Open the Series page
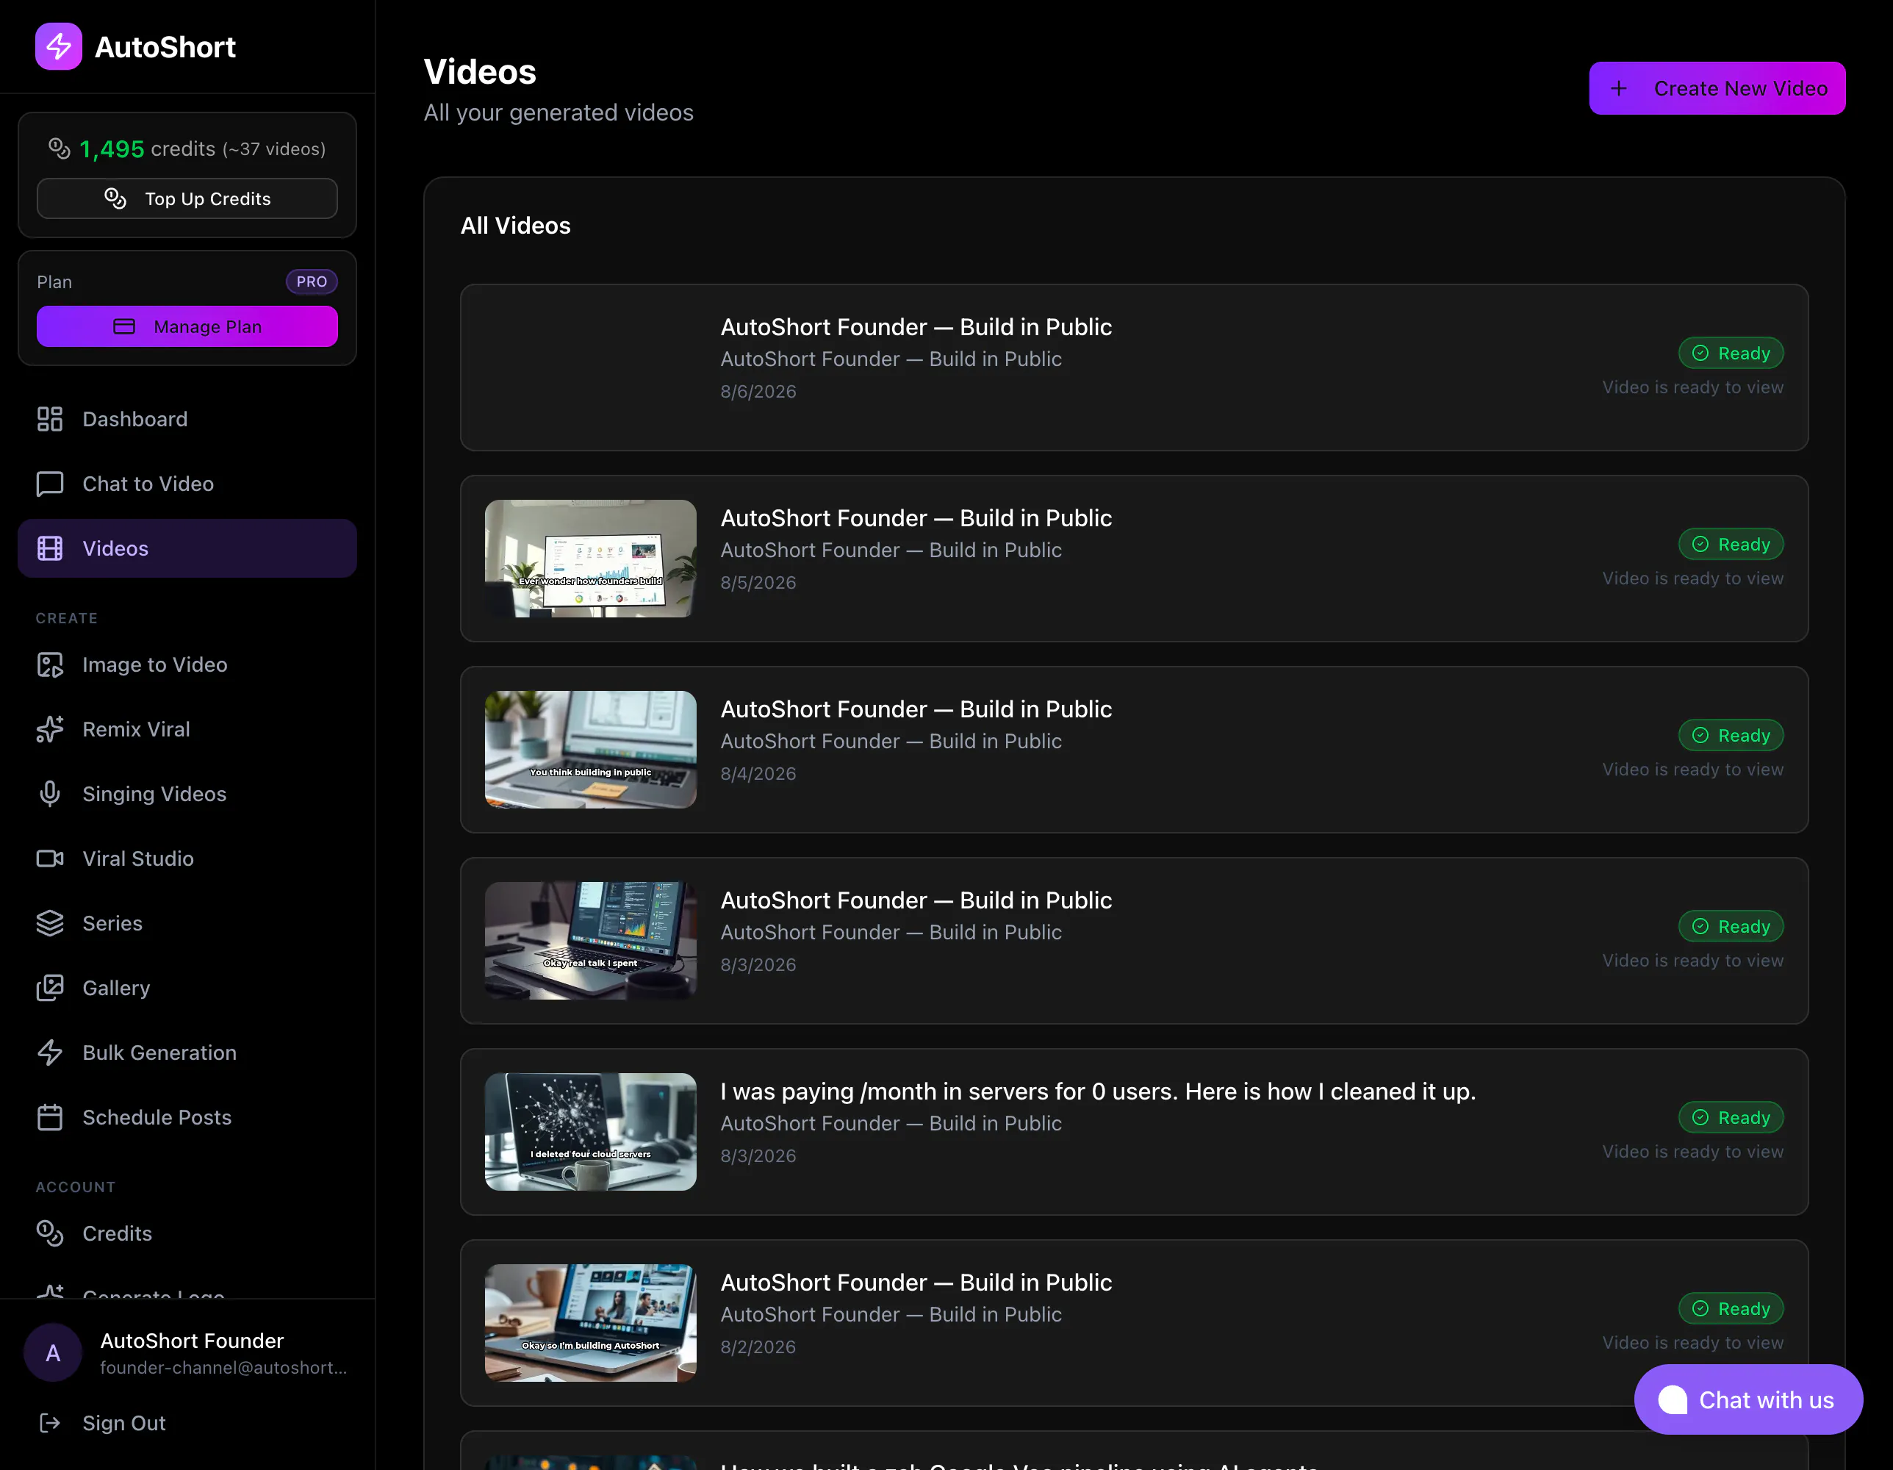The width and height of the screenshot is (1893, 1470). pos(187,924)
